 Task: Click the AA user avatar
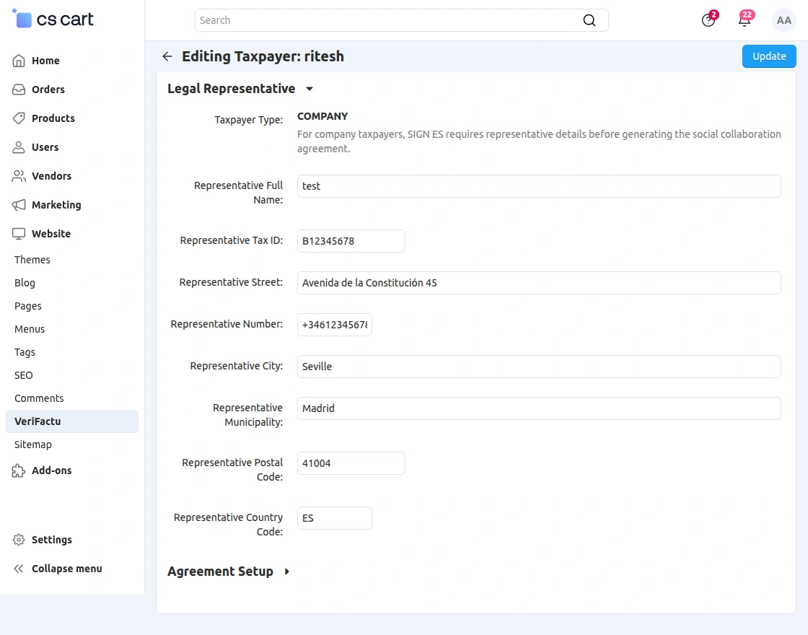tap(783, 20)
